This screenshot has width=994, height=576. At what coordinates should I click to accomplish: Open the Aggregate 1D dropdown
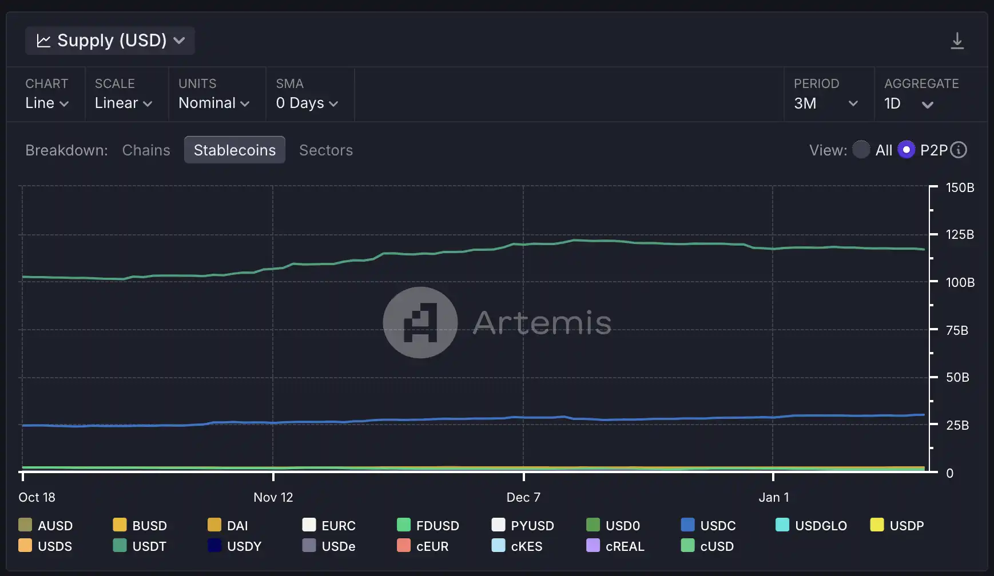tap(909, 103)
